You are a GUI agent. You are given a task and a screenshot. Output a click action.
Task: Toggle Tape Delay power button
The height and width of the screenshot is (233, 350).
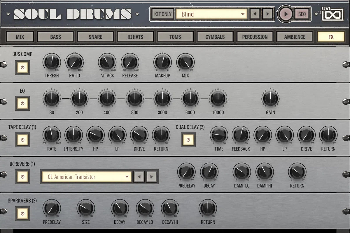22,140
